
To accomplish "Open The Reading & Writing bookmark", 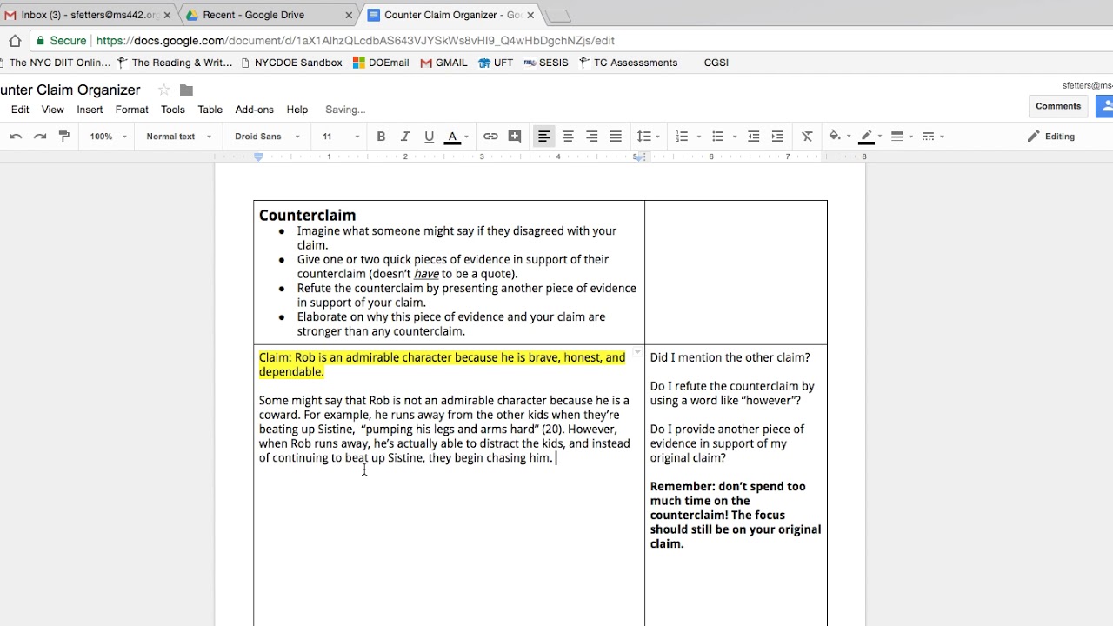I will [175, 63].
